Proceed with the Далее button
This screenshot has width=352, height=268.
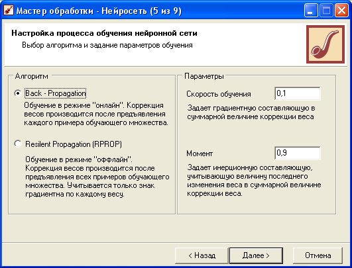click(x=256, y=255)
